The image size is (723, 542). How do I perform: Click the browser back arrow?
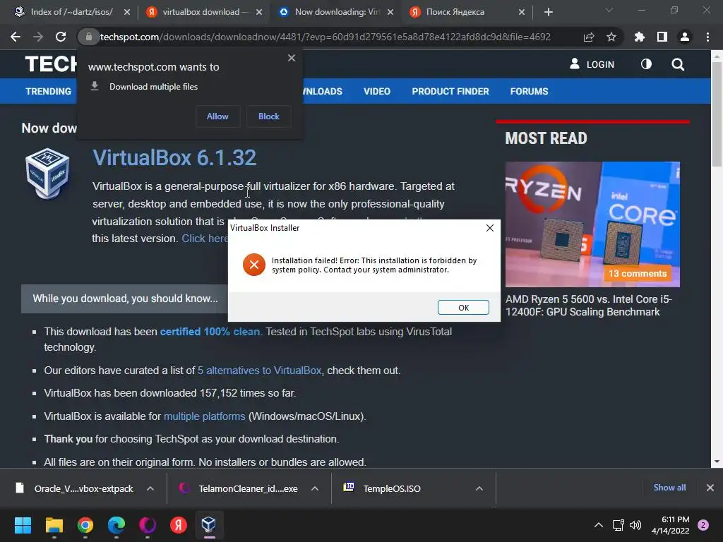coord(16,37)
